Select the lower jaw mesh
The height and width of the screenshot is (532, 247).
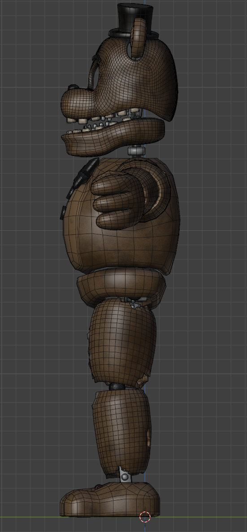point(114,138)
